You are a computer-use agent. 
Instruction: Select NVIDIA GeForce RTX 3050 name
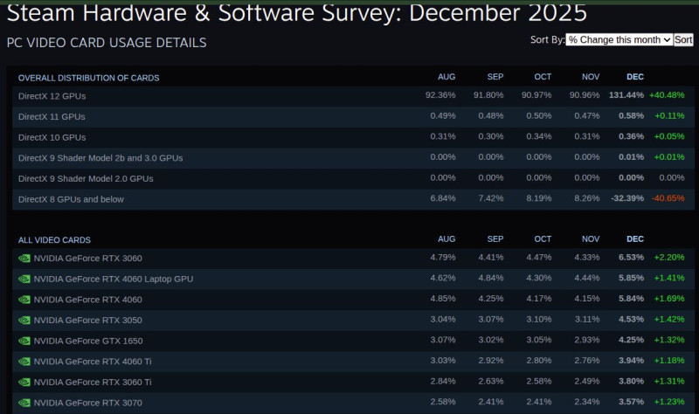click(x=88, y=320)
